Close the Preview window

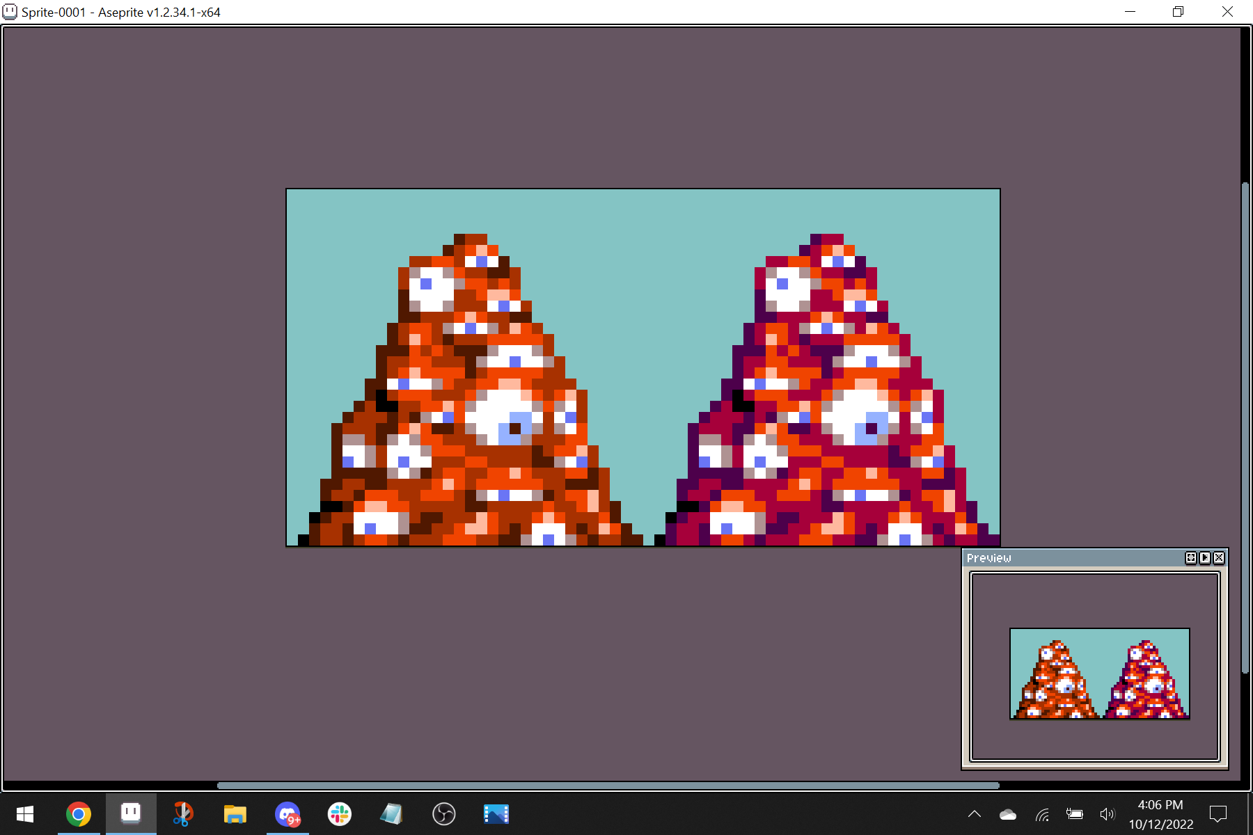click(1219, 558)
